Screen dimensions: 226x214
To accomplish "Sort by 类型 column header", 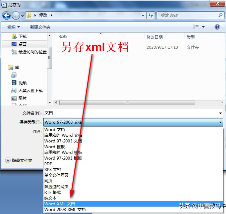I will pyautogui.click(x=190, y=37).
